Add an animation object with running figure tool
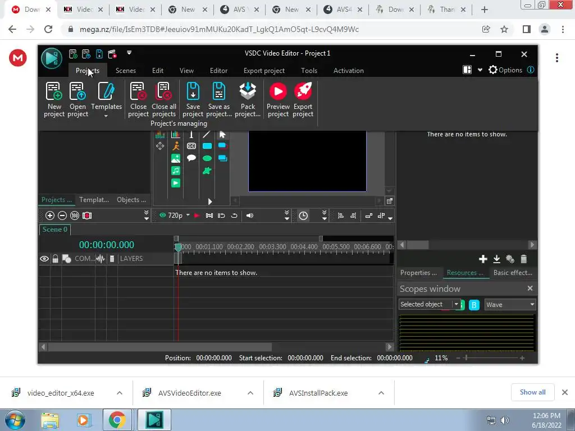 point(176,146)
